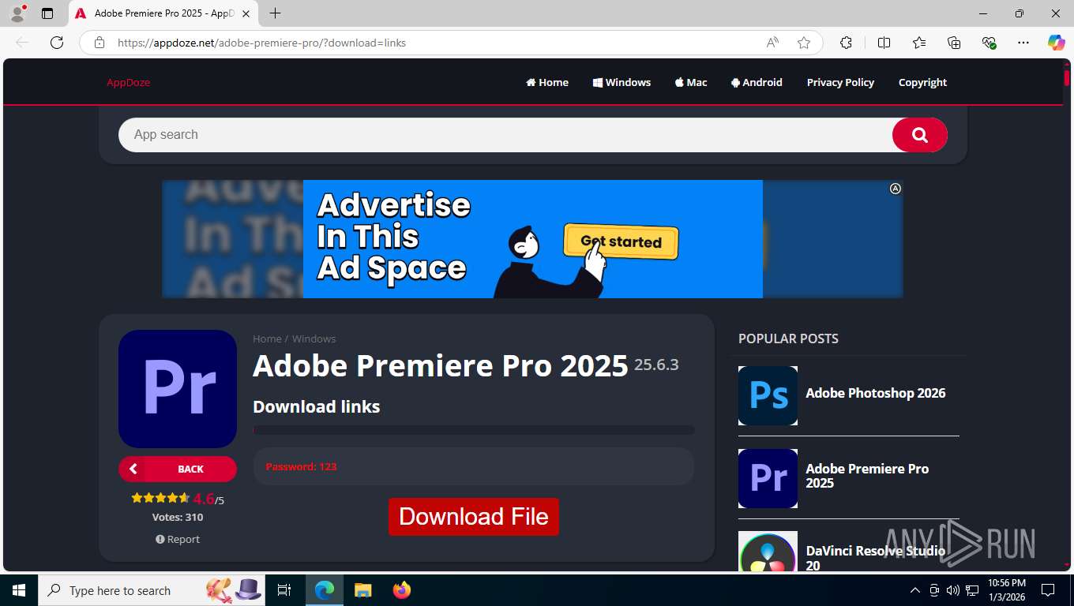This screenshot has height=606, width=1074.
Task: Close the Adobe Premiere Pro 2025 tab
Action: (x=246, y=13)
